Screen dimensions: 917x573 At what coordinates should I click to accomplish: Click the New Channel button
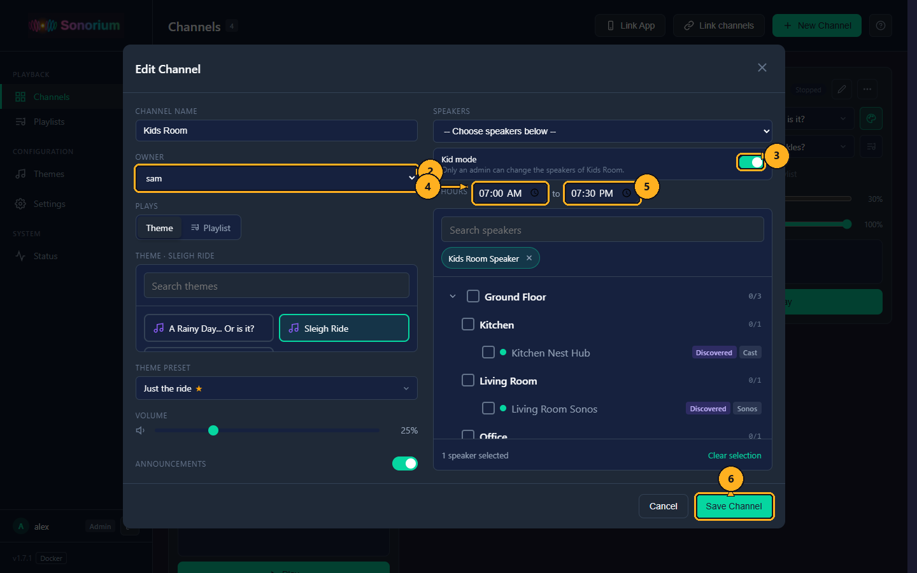click(817, 25)
